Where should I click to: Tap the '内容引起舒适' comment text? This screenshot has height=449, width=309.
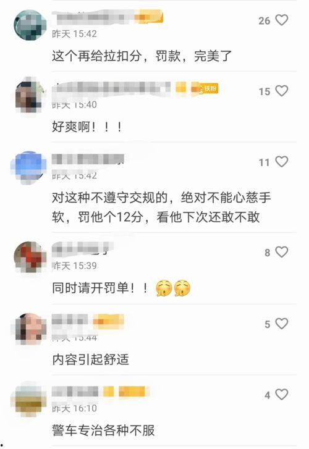click(x=91, y=359)
